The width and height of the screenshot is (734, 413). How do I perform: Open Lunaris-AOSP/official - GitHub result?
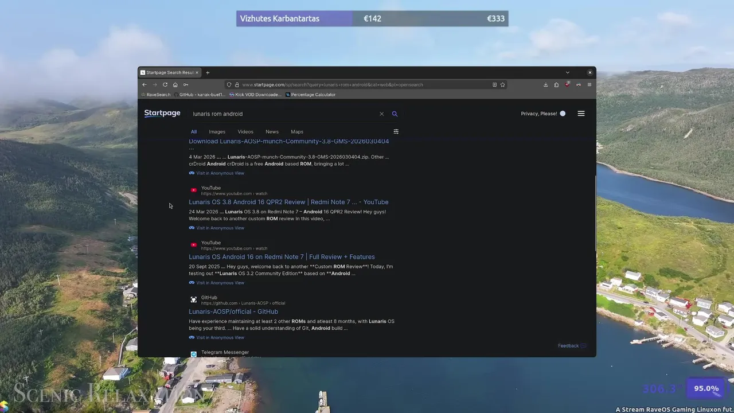233,311
